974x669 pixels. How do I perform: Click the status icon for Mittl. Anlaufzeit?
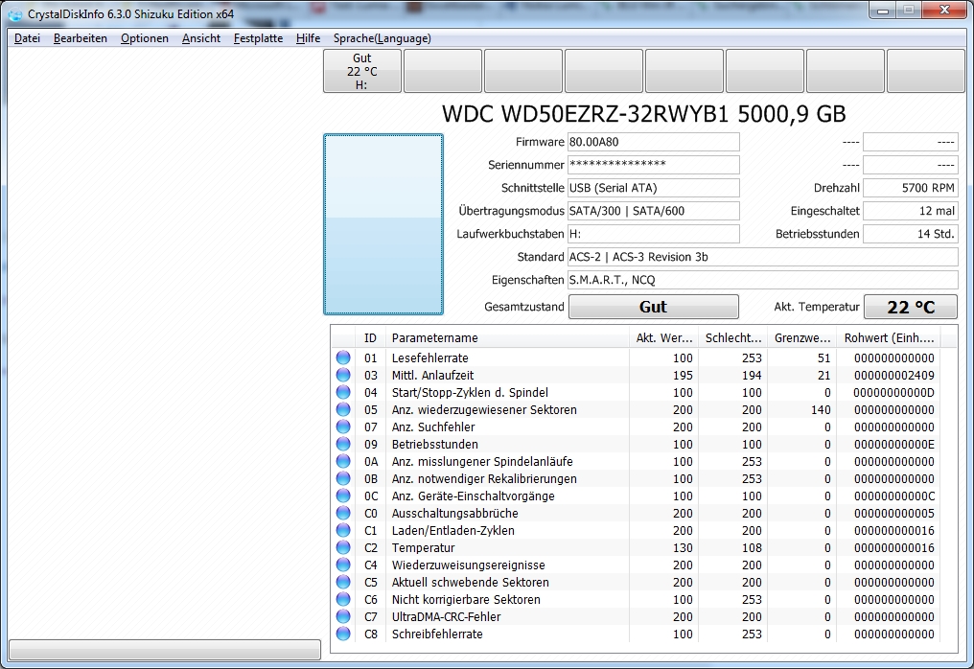point(343,375)
